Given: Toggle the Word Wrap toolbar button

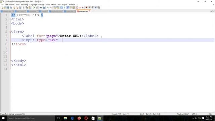Looking at the screenshot, I should [x=61, y=7].
